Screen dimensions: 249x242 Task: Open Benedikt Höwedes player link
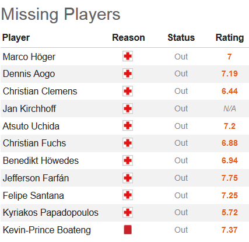41,161
